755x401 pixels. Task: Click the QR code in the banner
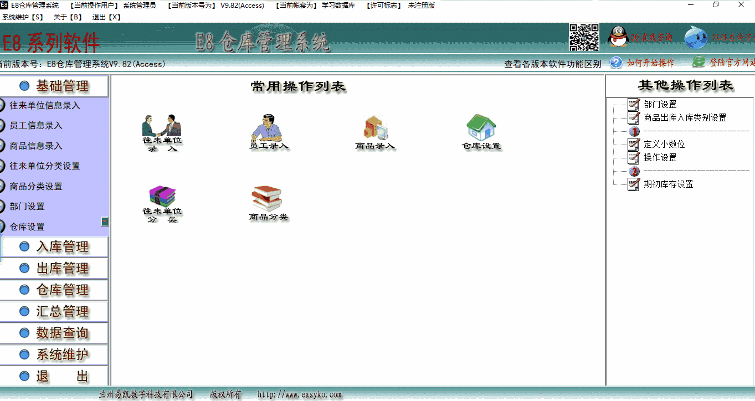pyautogui.click(x=584, y=38)
